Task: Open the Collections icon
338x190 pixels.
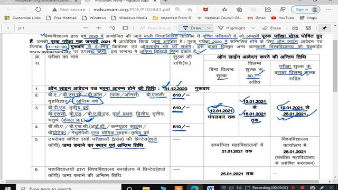Action: 239,9
